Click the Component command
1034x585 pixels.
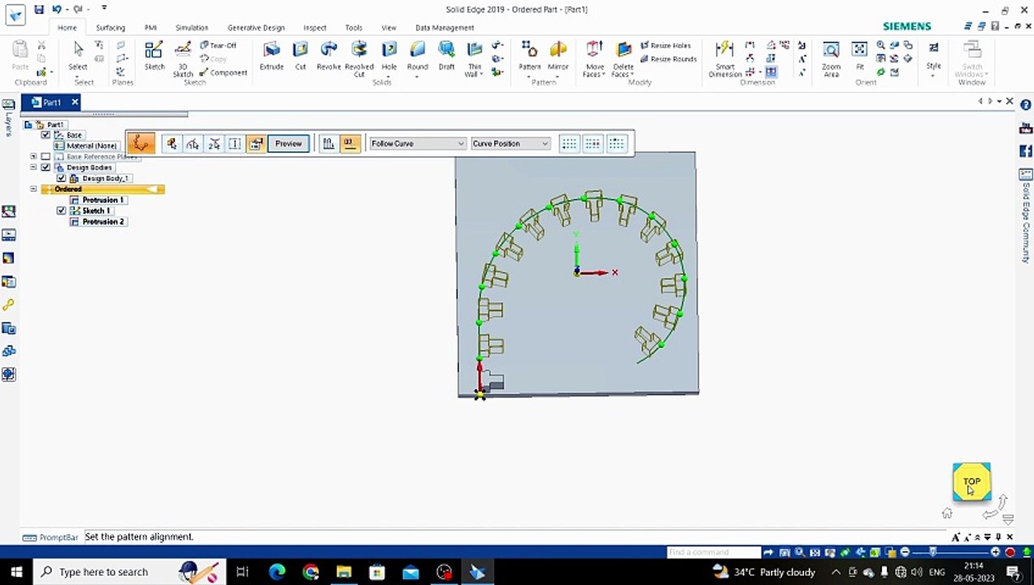click(x=223, y=72)
